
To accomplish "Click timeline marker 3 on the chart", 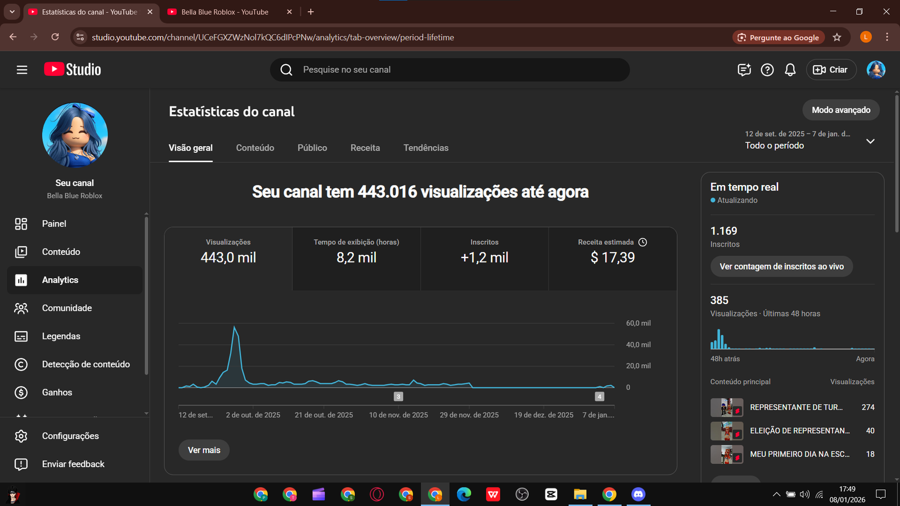I will (398, 396).
